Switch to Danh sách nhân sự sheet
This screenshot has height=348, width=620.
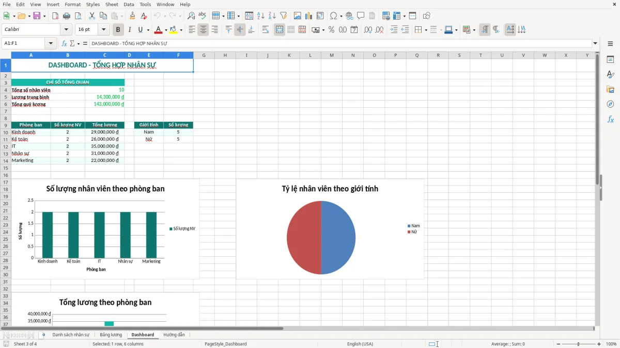pos(71,335)
